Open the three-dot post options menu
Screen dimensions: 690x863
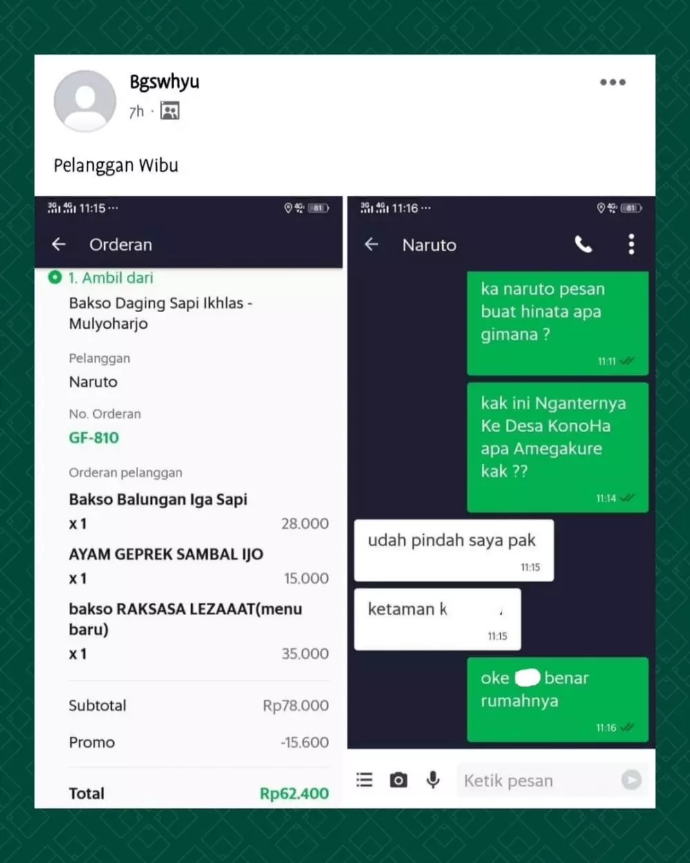tap(613, 82)
